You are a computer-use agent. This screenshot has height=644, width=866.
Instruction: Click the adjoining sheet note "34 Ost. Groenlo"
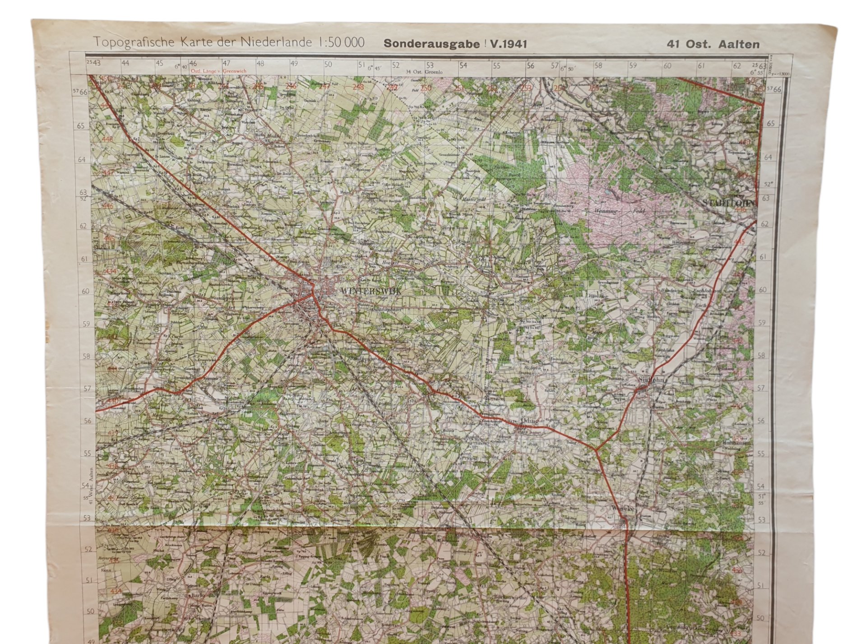(x=424, y=72)
